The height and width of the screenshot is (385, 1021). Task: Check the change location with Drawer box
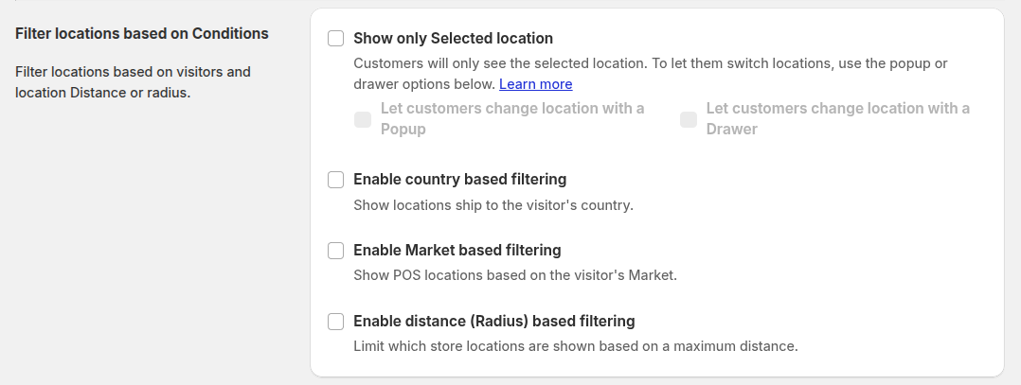[x=689, y=119]
